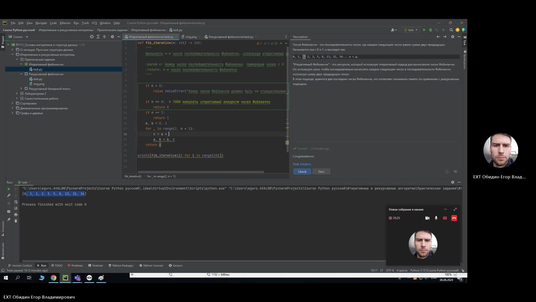Image resolution: width=536 pixels, height=302 pixels.
Task: Open the Problems tool tab
Action: tap(75, 266)
